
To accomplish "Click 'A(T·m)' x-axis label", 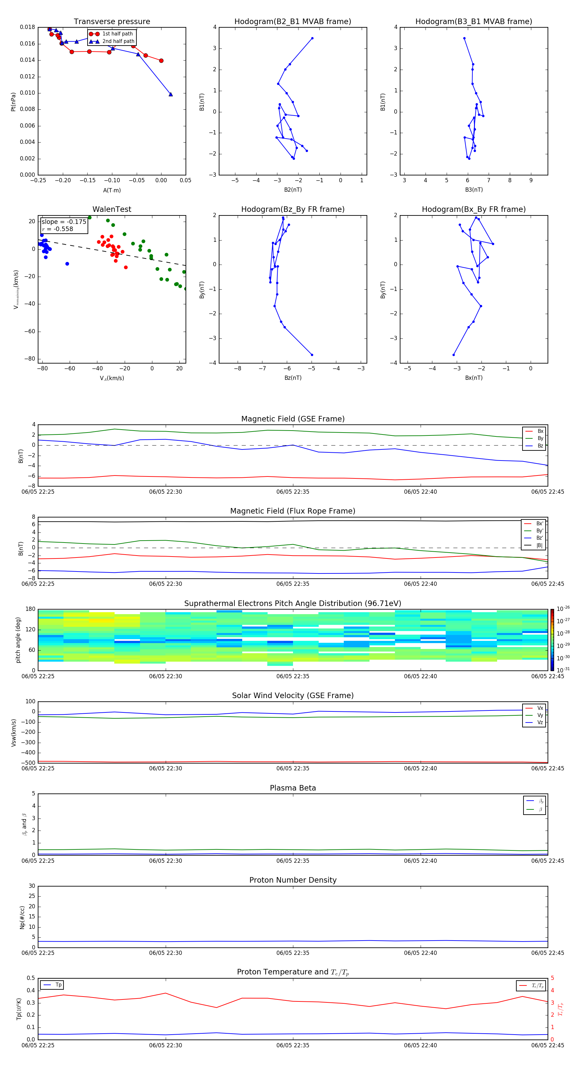I will [x=112, y=190].
